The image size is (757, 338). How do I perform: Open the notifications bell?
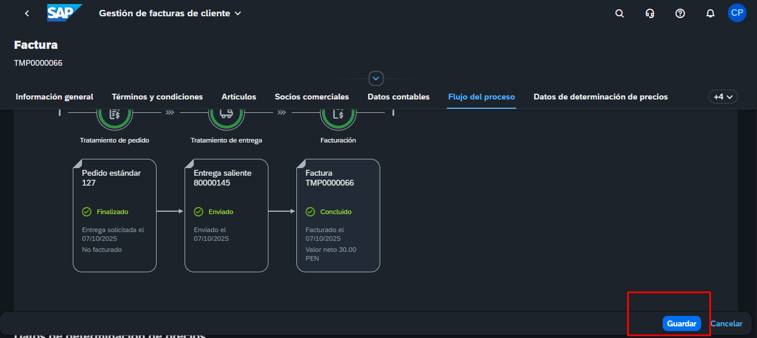(x=710, y=13)
